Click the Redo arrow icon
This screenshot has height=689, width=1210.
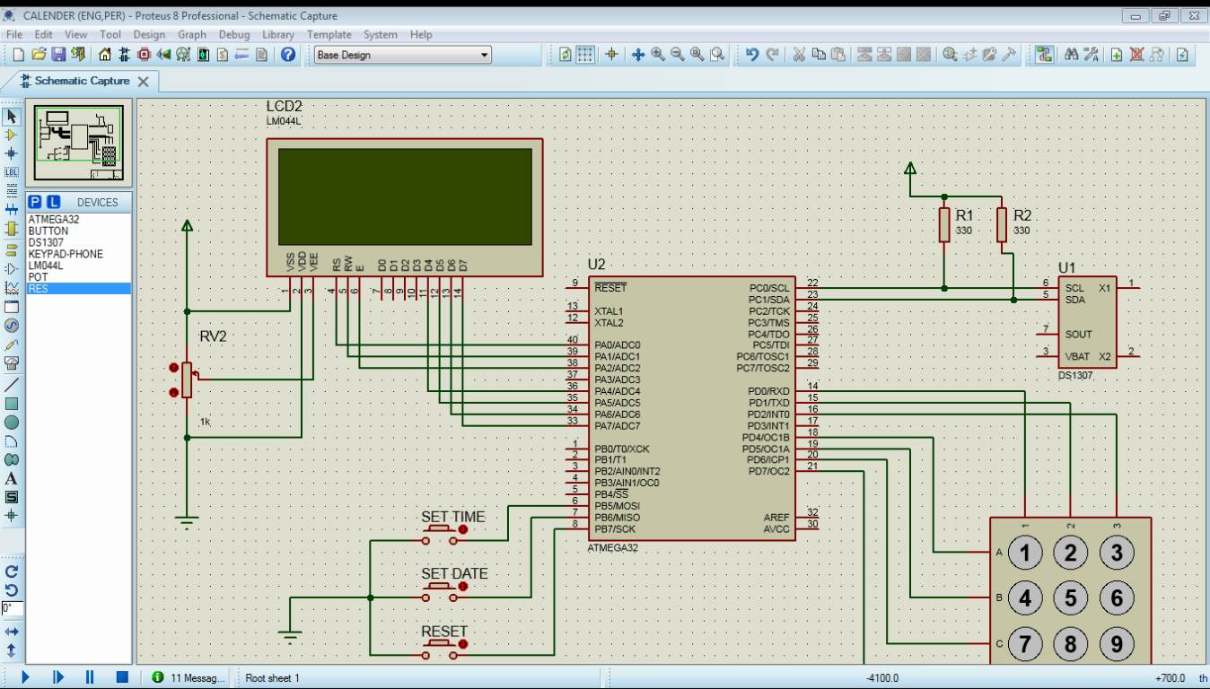click(x=772, y=55)
